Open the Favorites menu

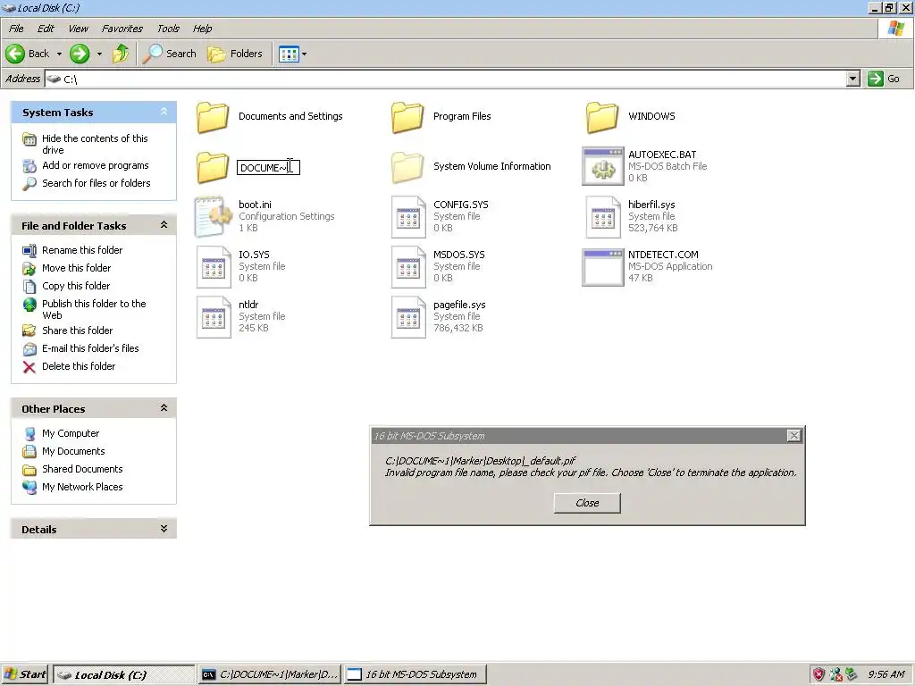tap(122, 29)
